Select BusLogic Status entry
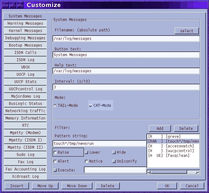 point(25,104)
